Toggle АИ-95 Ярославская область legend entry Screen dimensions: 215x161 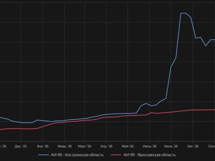tap(143, 155)
